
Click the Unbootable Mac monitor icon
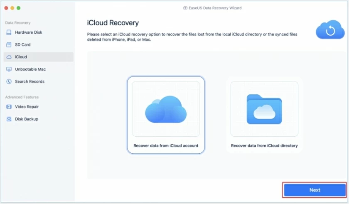click(9, 69)
